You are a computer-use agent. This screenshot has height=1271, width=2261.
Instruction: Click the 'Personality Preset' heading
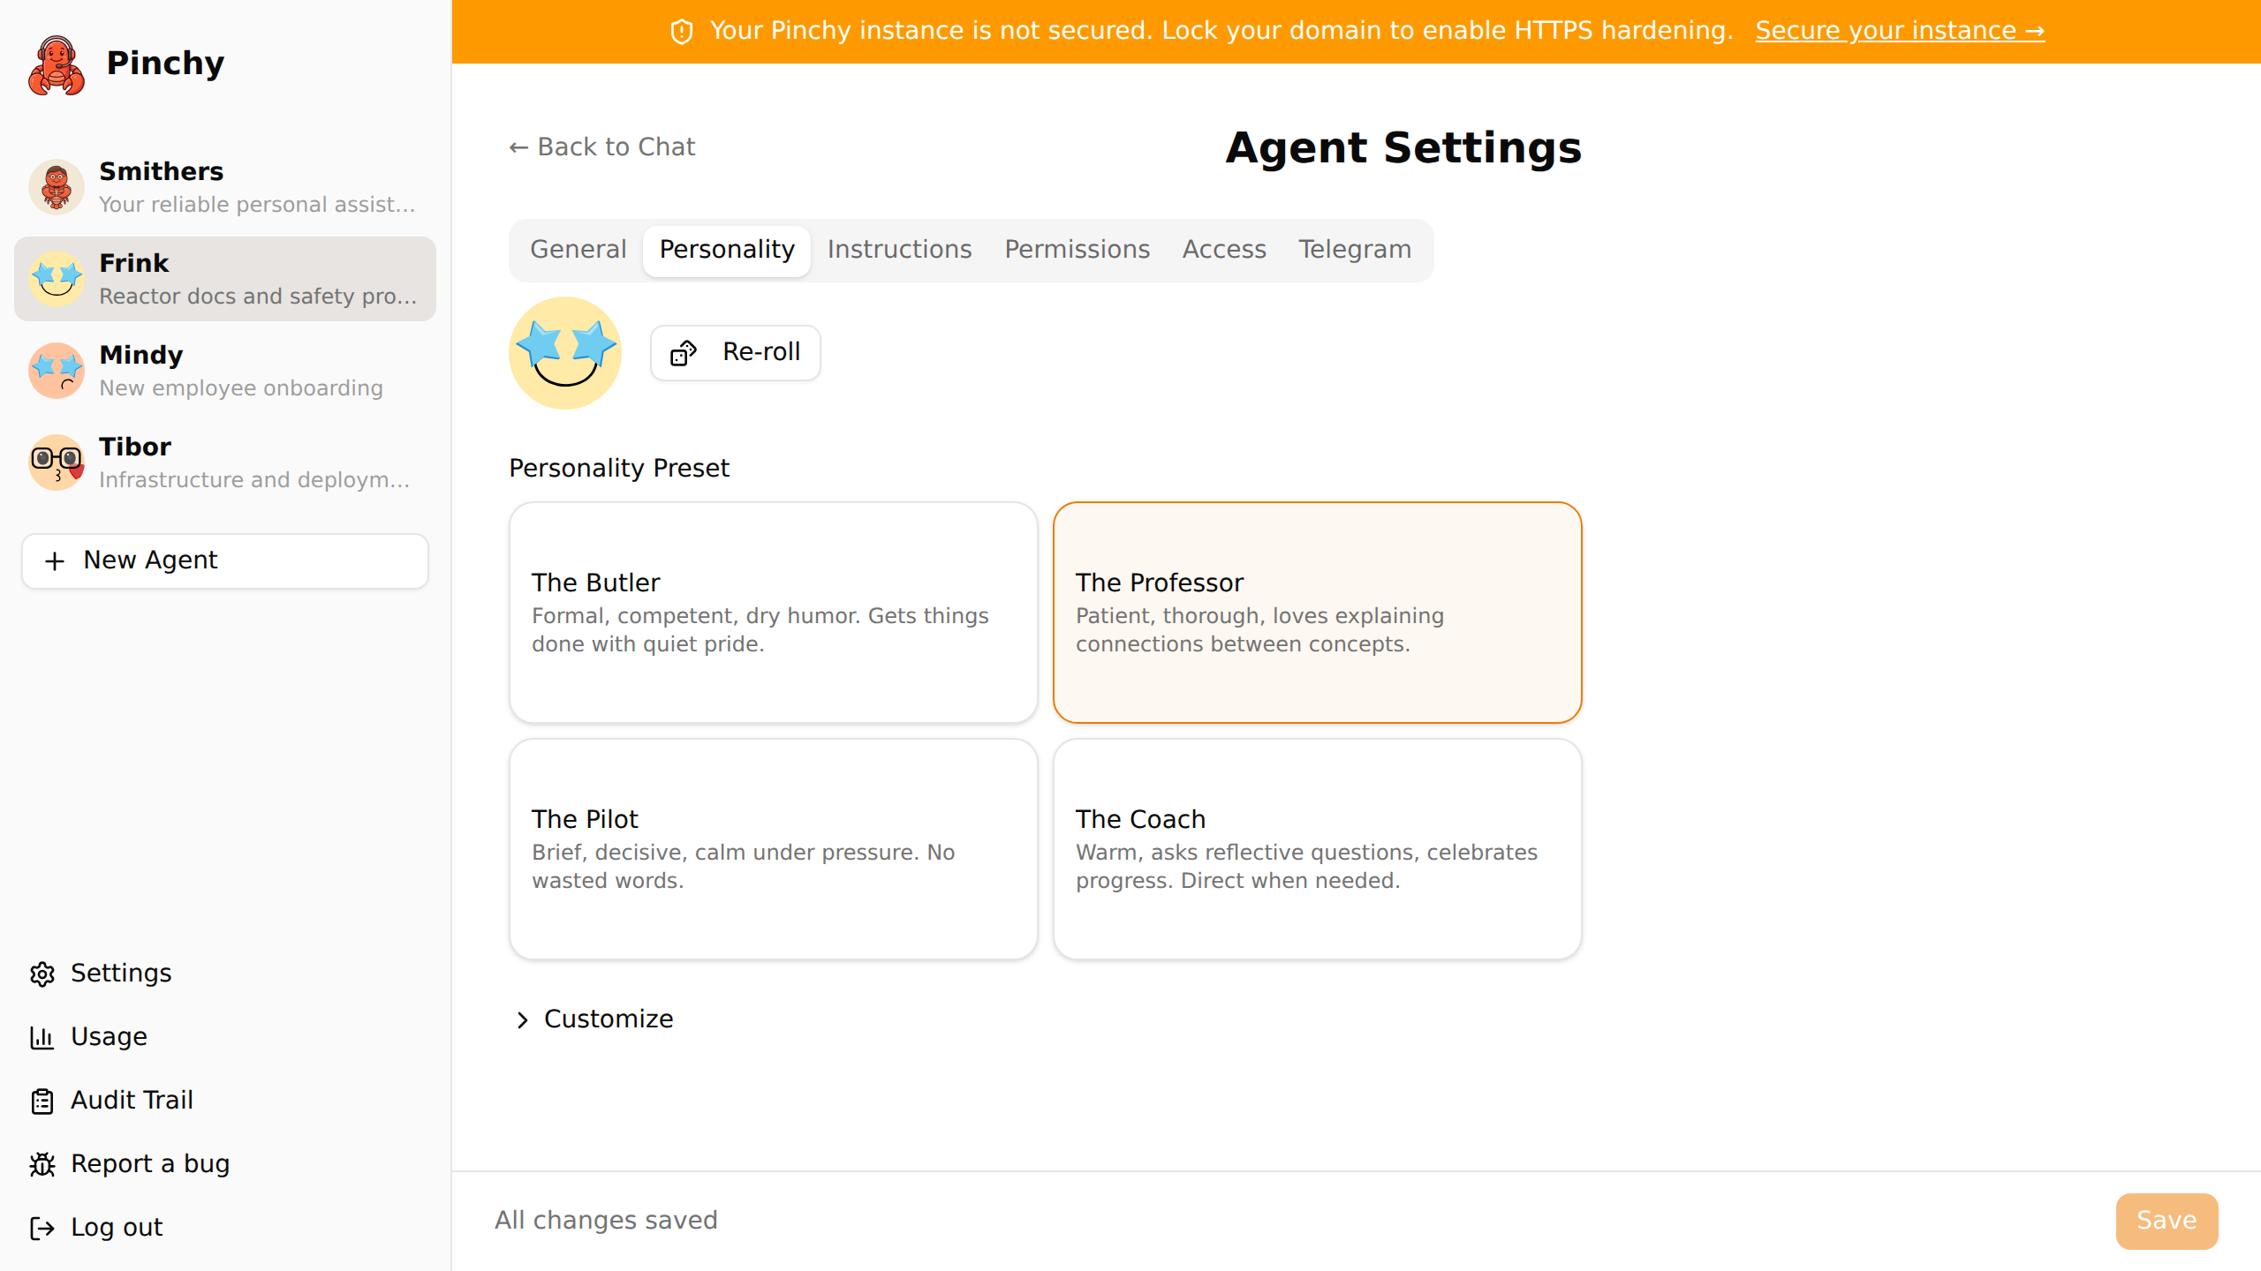click(x=619, y=468)
